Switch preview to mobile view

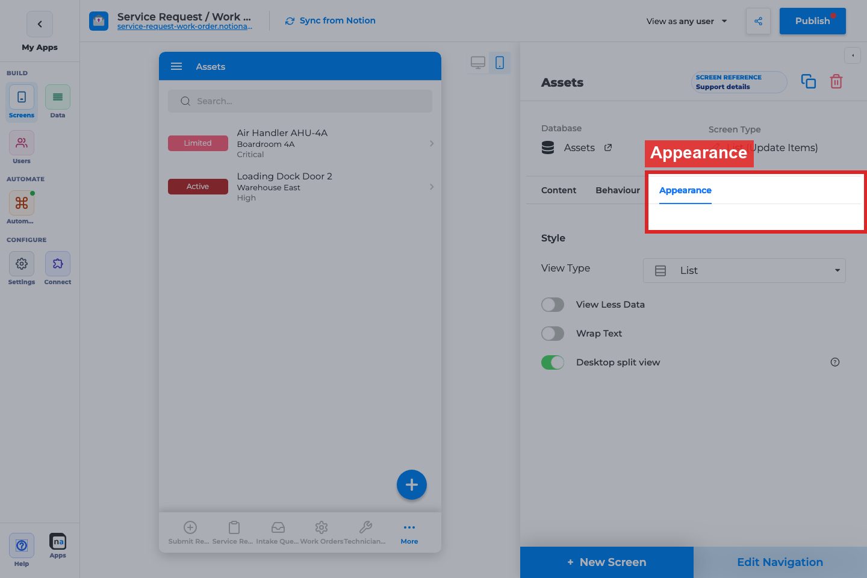click(x=500, y=63)
